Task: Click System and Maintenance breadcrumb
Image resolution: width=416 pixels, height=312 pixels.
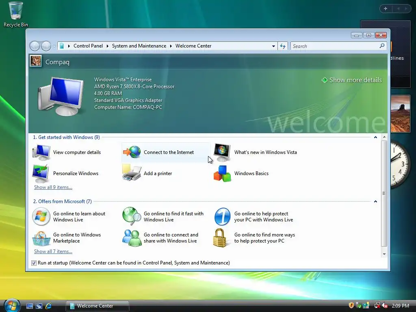Action: coord(139,46)
